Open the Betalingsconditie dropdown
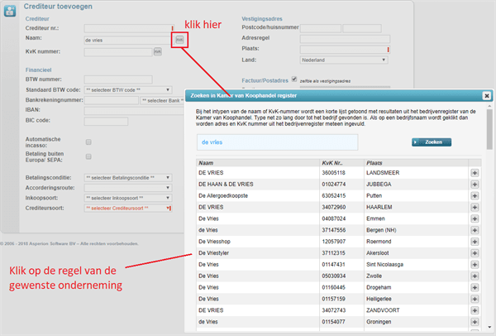 click(x=128, y=178)
